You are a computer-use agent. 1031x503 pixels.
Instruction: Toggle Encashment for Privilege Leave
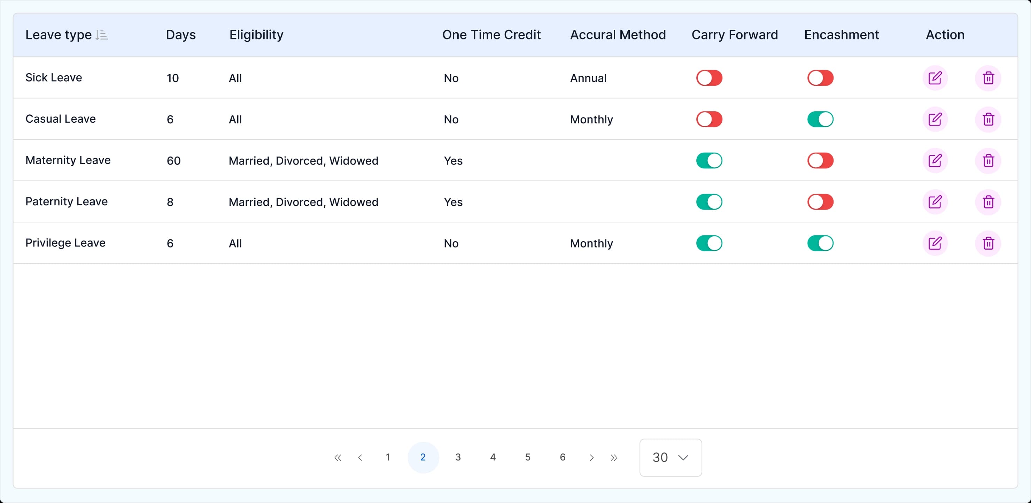pyautogui.click(x=820, y=243)
